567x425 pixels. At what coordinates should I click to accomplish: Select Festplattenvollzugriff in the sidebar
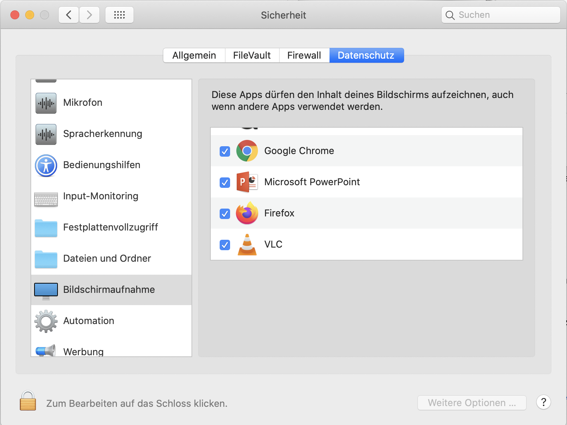tap(111, 227)
